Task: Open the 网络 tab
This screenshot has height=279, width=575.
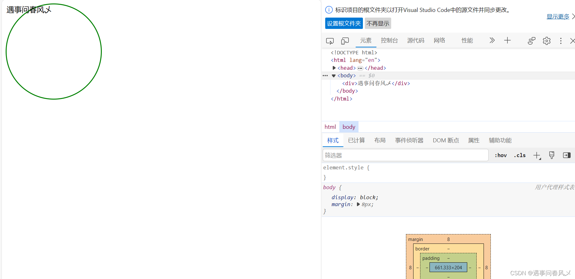Action: pos(439,40)
